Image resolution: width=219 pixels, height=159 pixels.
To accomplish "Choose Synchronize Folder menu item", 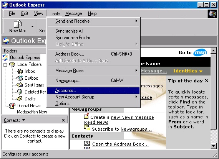I will click(93, 38).
